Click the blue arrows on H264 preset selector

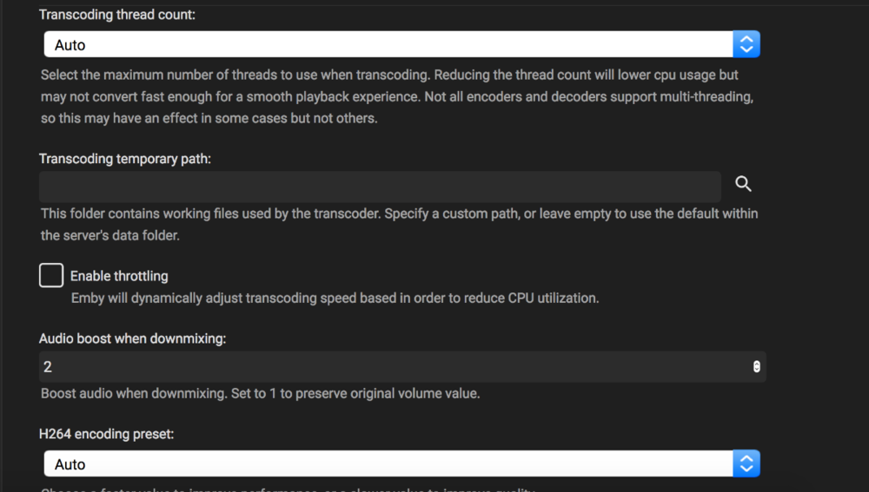click(x=746, y=463)
